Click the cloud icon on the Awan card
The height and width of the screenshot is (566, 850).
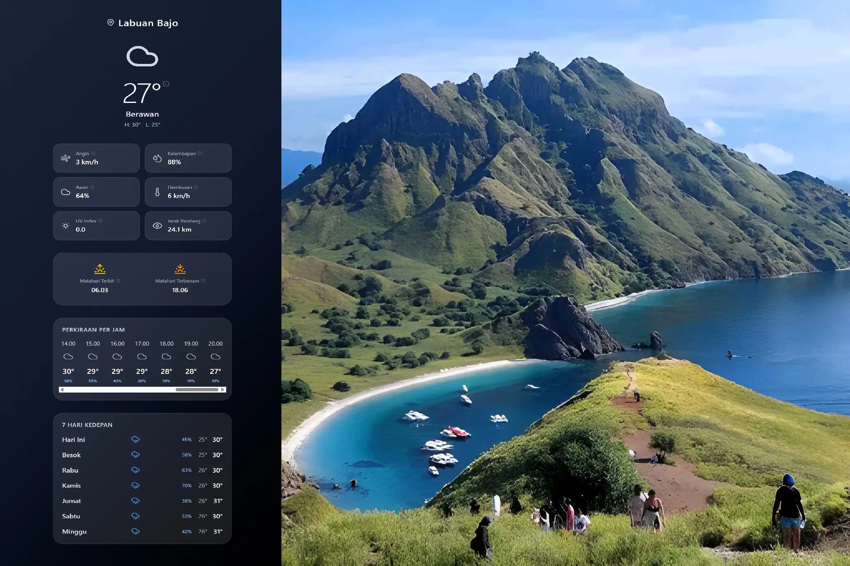[65, 192]
